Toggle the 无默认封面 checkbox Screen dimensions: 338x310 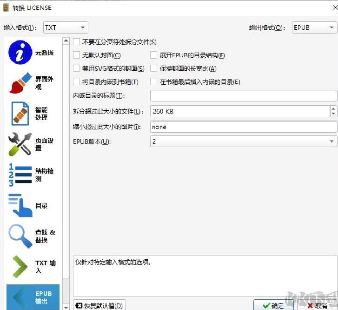point(76,55)
